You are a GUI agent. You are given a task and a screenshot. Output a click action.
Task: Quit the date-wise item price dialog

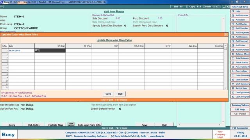tap(120, 94)
